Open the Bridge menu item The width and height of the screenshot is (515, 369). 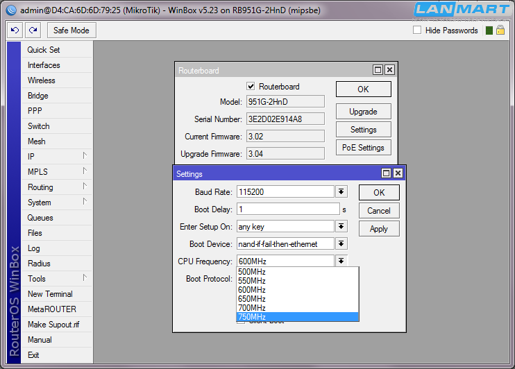coord(56,96)
